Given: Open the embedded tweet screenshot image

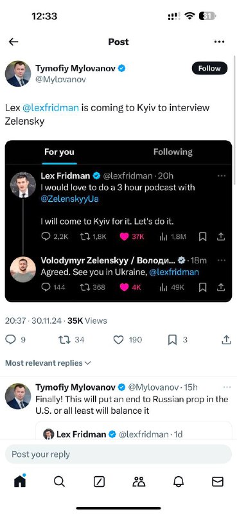Looking at the screenshot, I should [x=118, y=221].
